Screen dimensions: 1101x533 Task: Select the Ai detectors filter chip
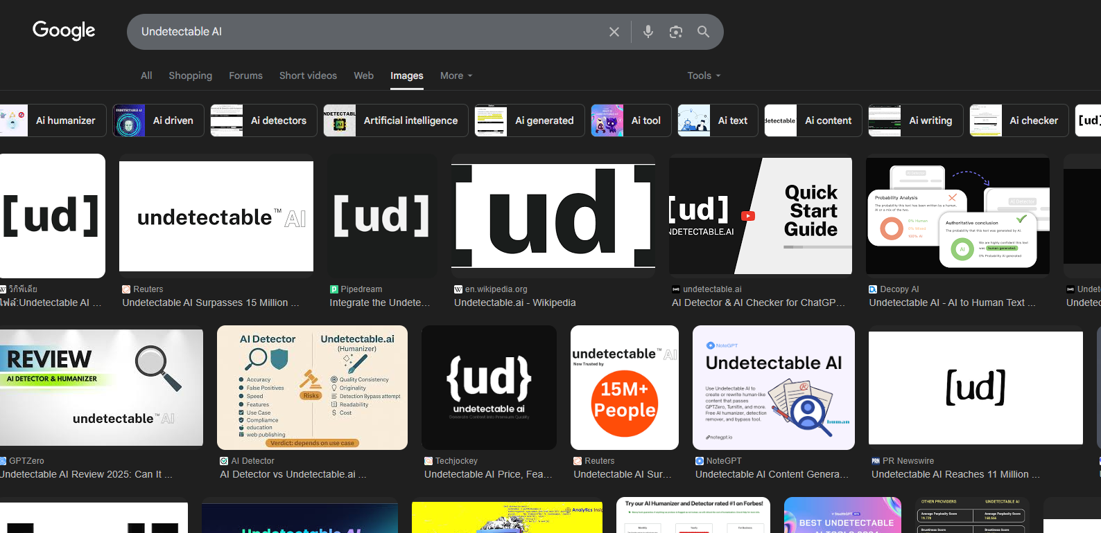[x=263, y=120]
